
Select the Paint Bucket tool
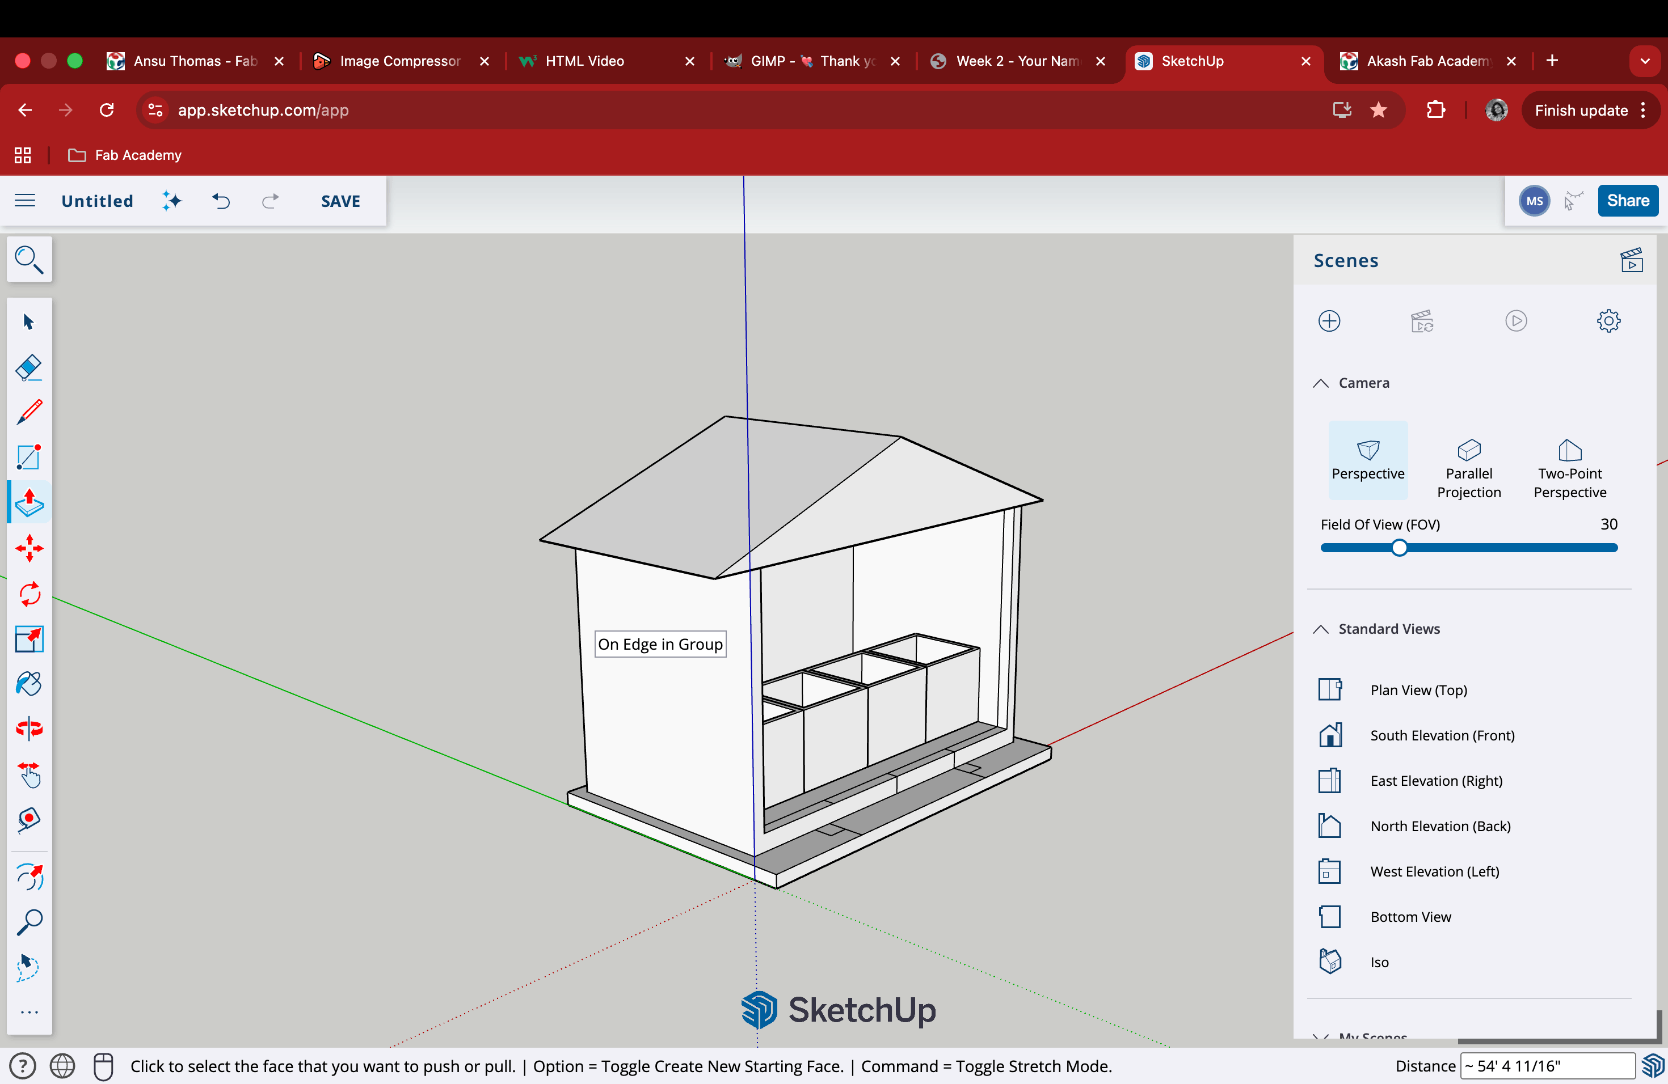coord(29,683)
